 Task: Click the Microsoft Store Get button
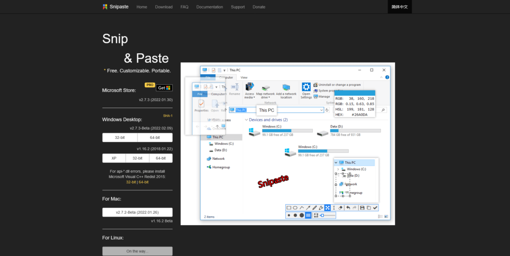point(164,88)
